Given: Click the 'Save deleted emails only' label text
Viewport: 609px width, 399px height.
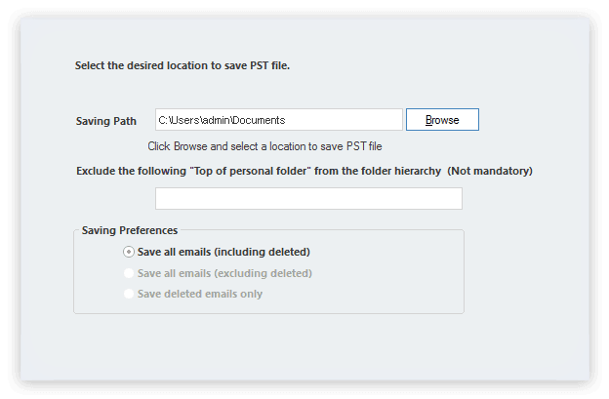Looking at the screenshot, I should [200, 294].
